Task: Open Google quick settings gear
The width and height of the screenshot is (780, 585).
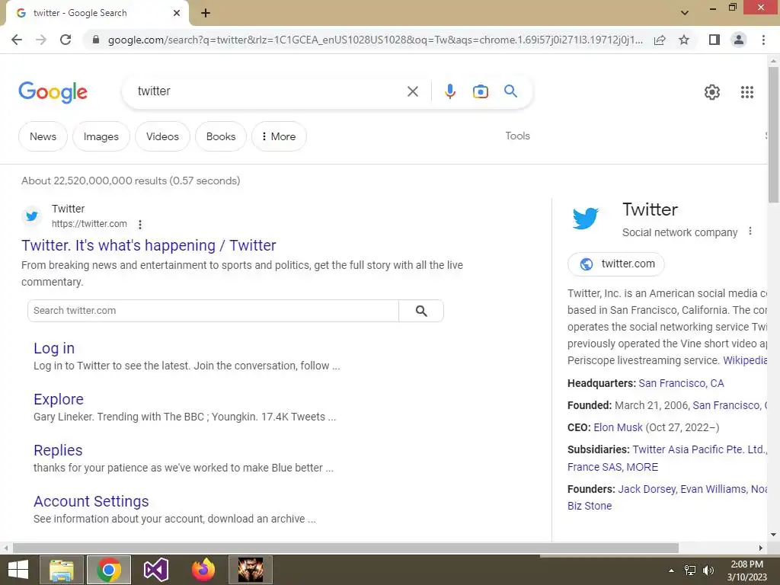Action: [x=712, y=92]
